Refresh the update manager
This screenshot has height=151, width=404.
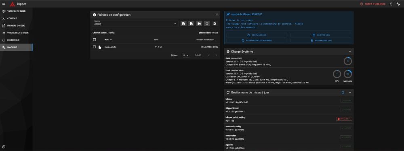[343, 93]
